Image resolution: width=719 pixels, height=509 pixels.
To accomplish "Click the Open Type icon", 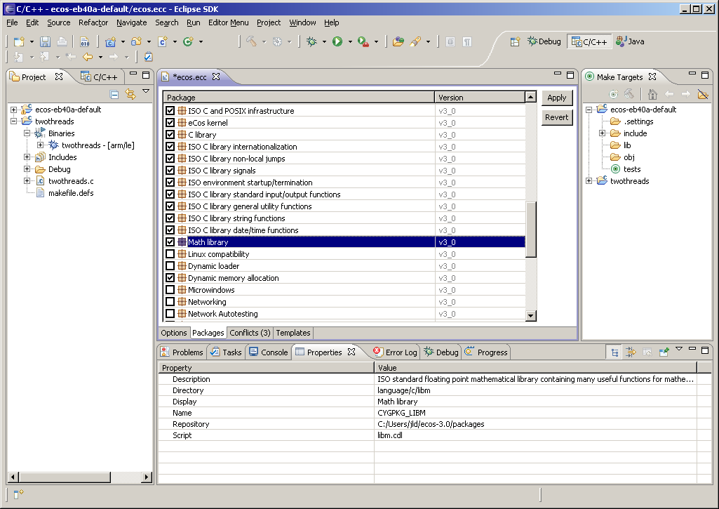I will tap(398, 41).
